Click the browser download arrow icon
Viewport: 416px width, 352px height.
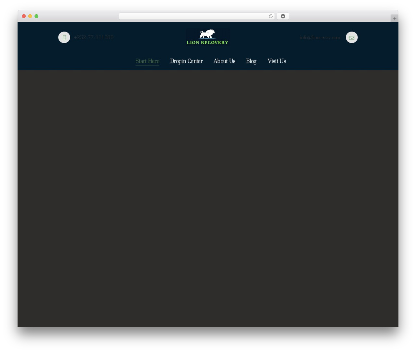[283, 16]
